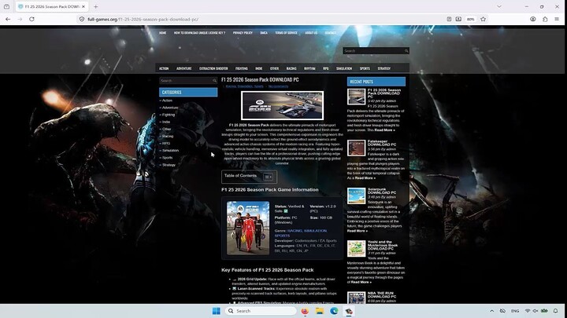This screenshot has width=567, height=318.
Task: Select EXTRACTION SHOOTER in the genre bar
Action: click(213, 68)
